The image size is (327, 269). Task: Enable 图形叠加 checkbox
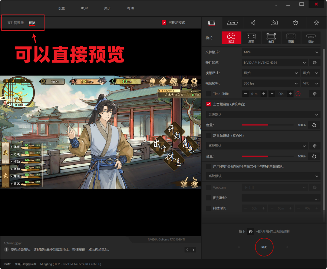click(209, 197)
